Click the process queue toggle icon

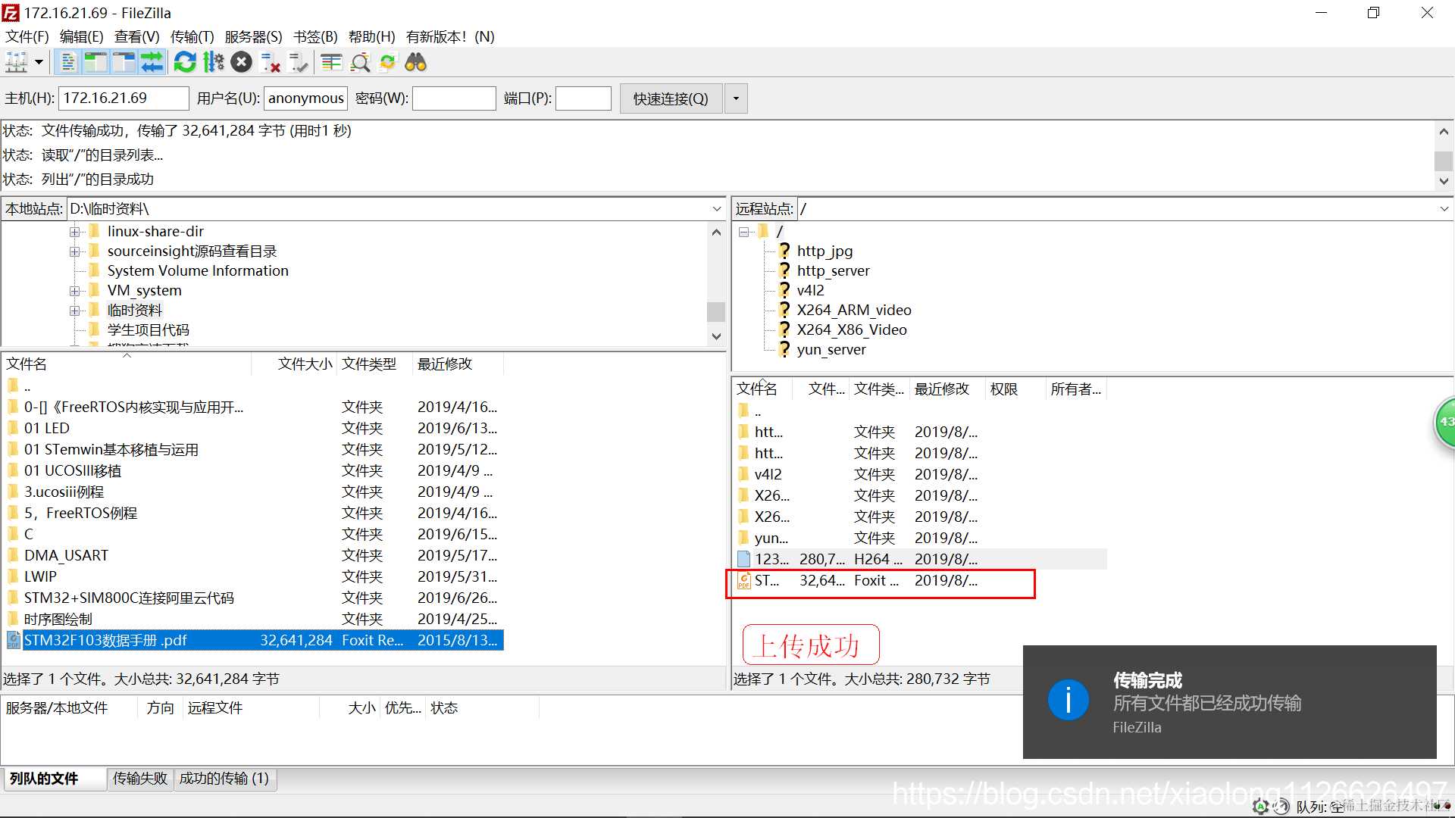(x=214, y=62)
